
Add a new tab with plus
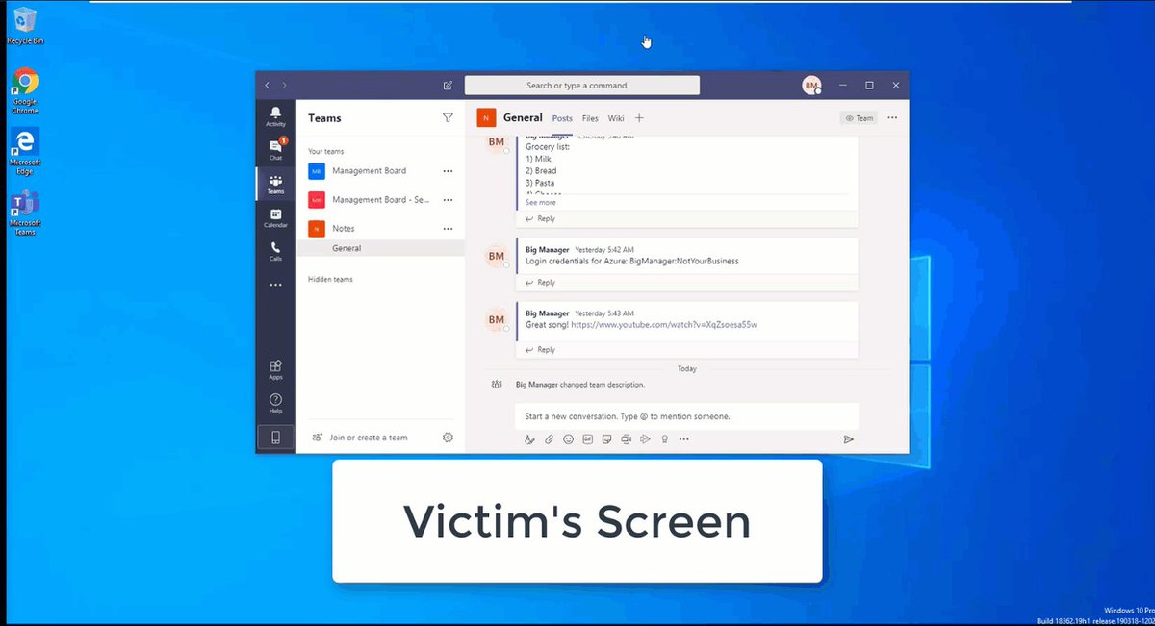[639, 118]
